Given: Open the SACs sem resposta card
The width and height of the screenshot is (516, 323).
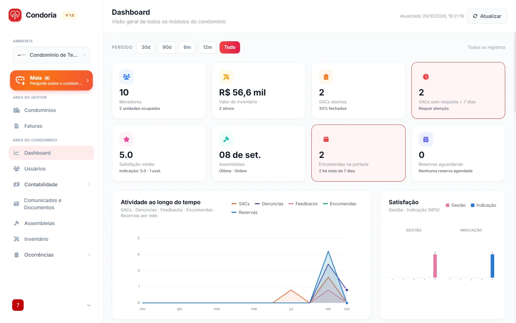Looking at the screenshot, I should pyautogui.click(x=458, y=90).
